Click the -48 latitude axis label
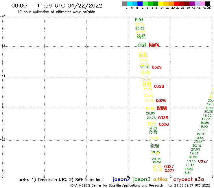The image size is (214, 188). [3, 139]
